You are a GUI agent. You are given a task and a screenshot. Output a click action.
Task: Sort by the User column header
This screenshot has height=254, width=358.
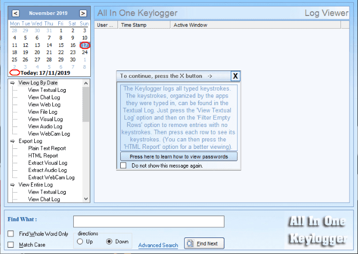(x=106, y=25)
